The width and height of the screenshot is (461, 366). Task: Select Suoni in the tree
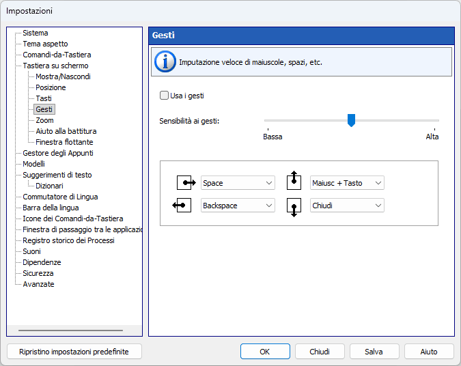pos(31,251)
